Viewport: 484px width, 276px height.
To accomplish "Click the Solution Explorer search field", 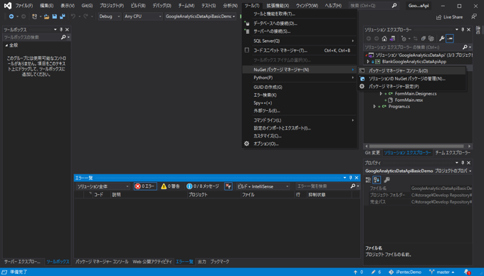I will coord(413,47).
